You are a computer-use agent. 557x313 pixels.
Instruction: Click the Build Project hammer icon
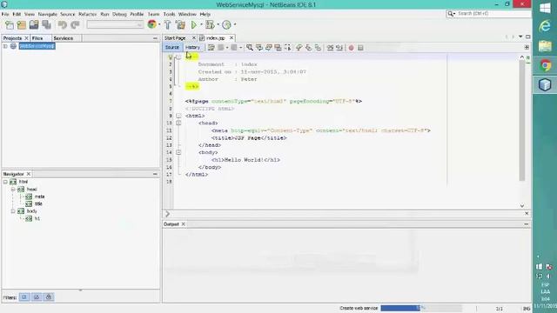tap(168, 25)
